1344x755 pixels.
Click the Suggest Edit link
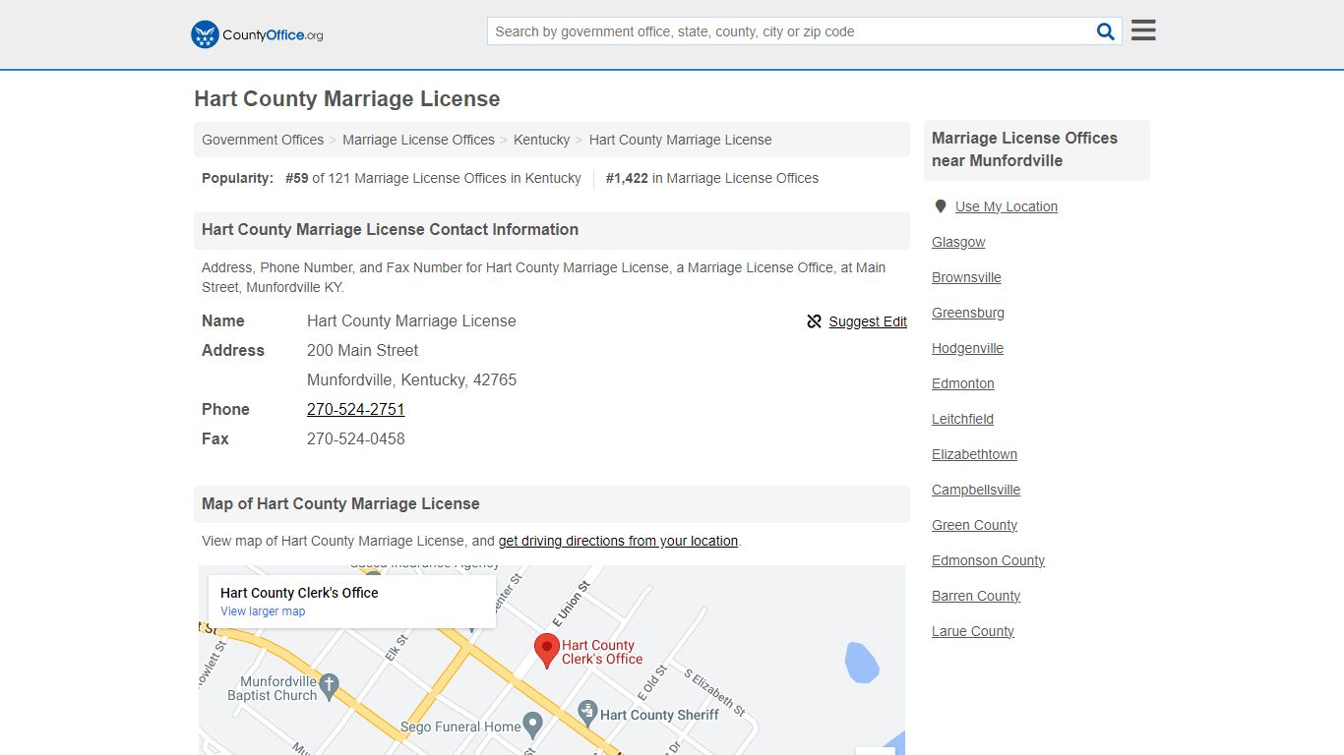[x=868, y=321]
